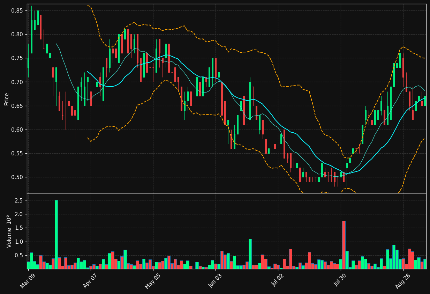Viewport: 430px width, 294px height.
Task: Click the 0.80 price axis label
Action: (17, 35)
